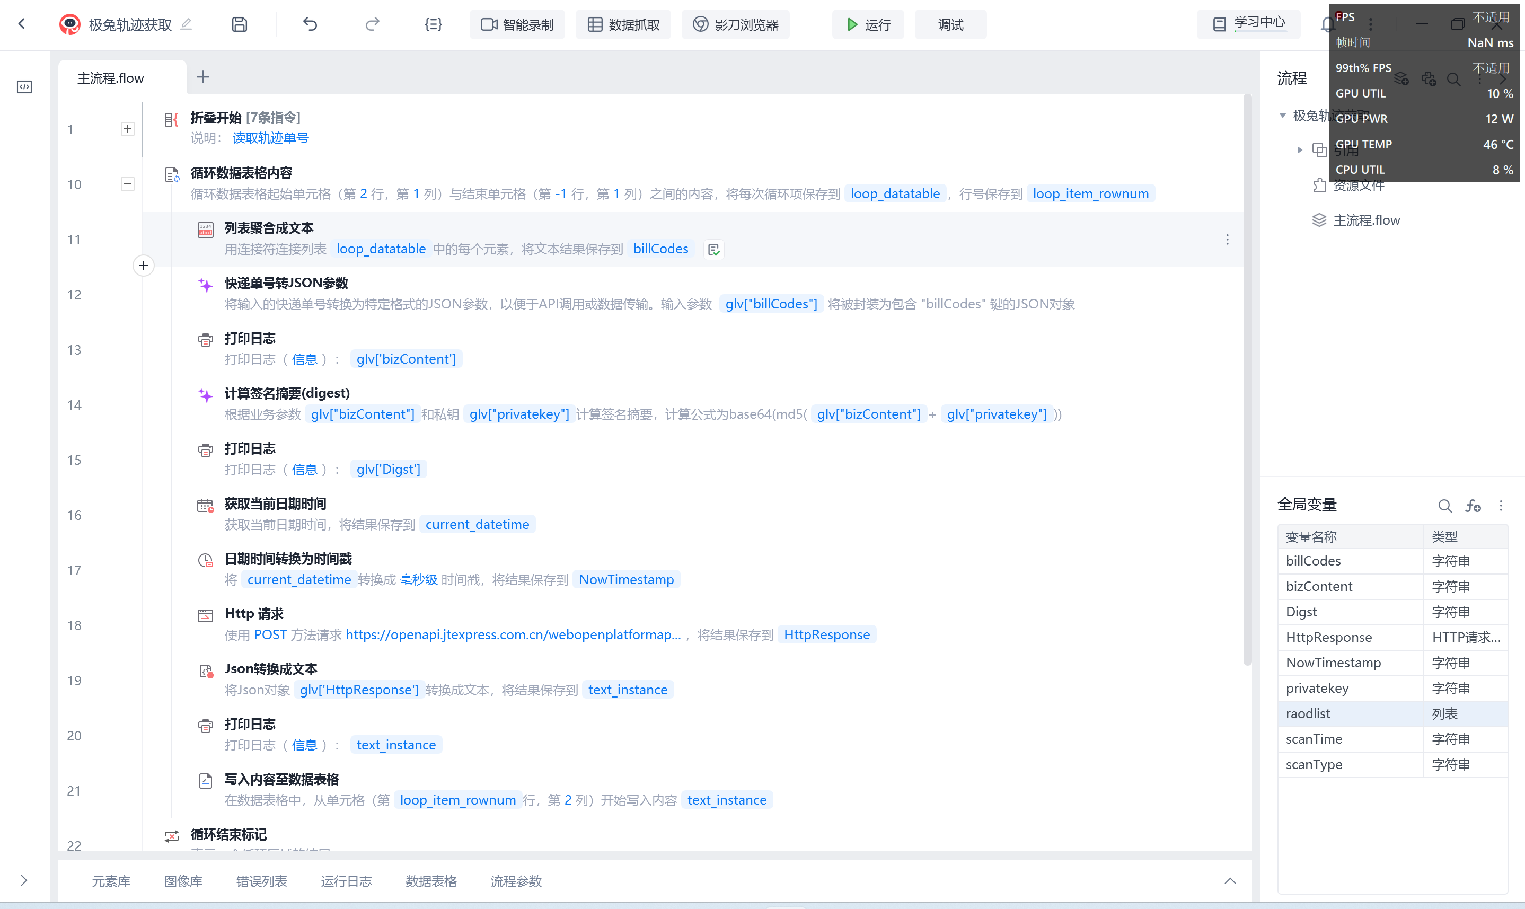This screenshot has width=1525, height=909.
Task: Click the 循环结束标记 icon
Action: (x=172, y=835)
